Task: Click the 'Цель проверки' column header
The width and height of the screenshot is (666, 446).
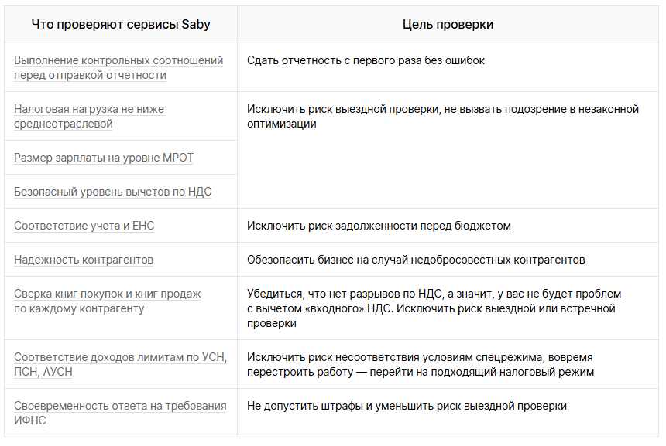Action: click(448, 25)
